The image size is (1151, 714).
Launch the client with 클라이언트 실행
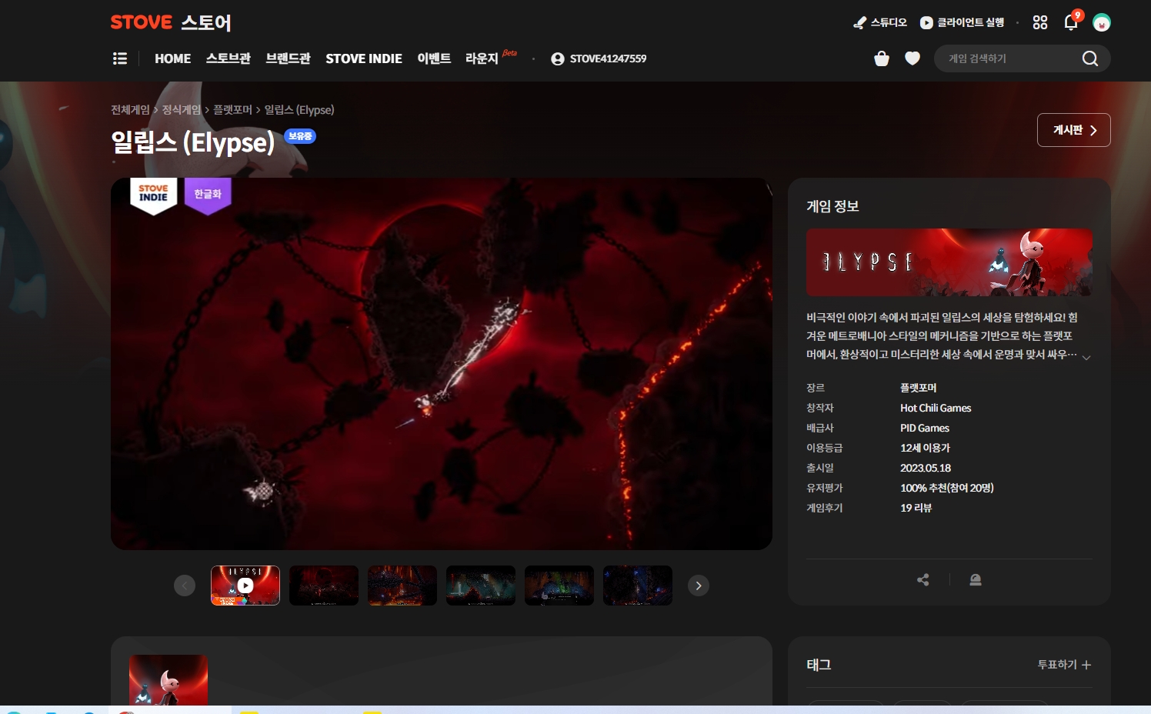[x=962, y=23]
